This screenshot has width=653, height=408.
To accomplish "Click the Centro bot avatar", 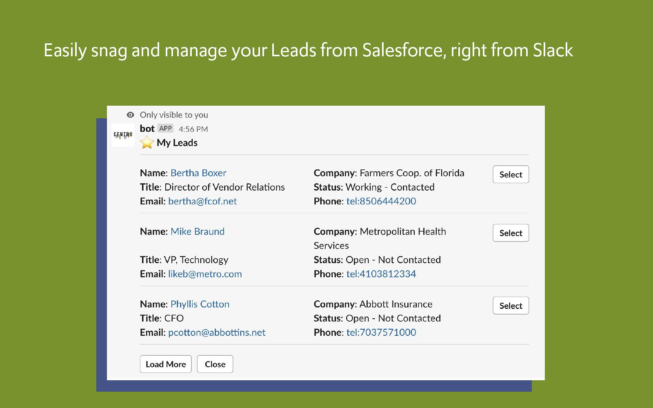I will [123, 135].
